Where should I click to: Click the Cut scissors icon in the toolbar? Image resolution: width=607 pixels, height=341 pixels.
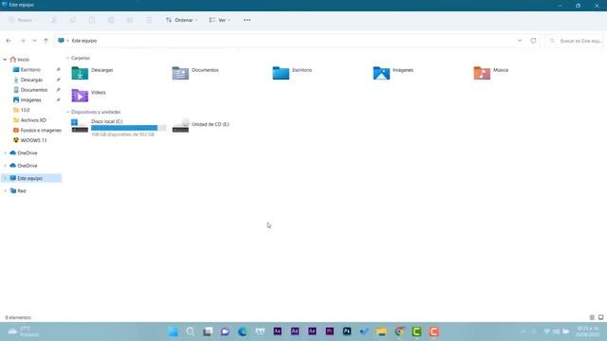click(x=54, y=20)
